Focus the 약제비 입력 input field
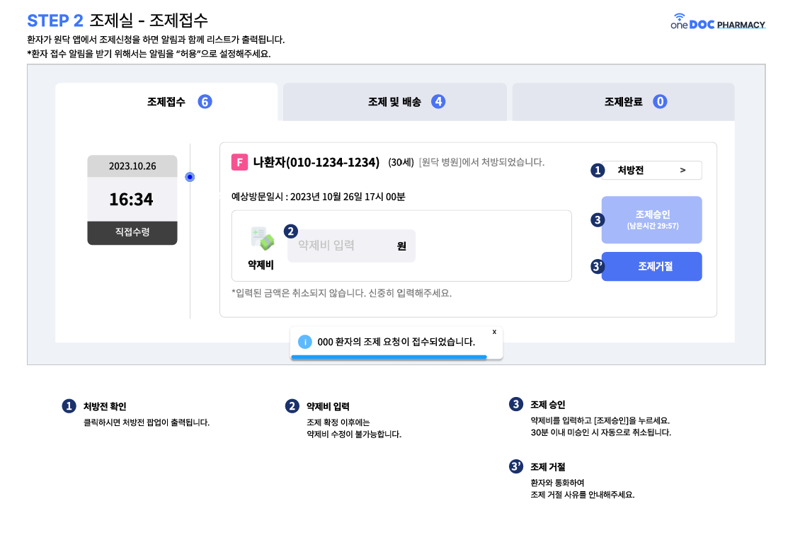The image size is (800, 535). (x=340, y=246)
